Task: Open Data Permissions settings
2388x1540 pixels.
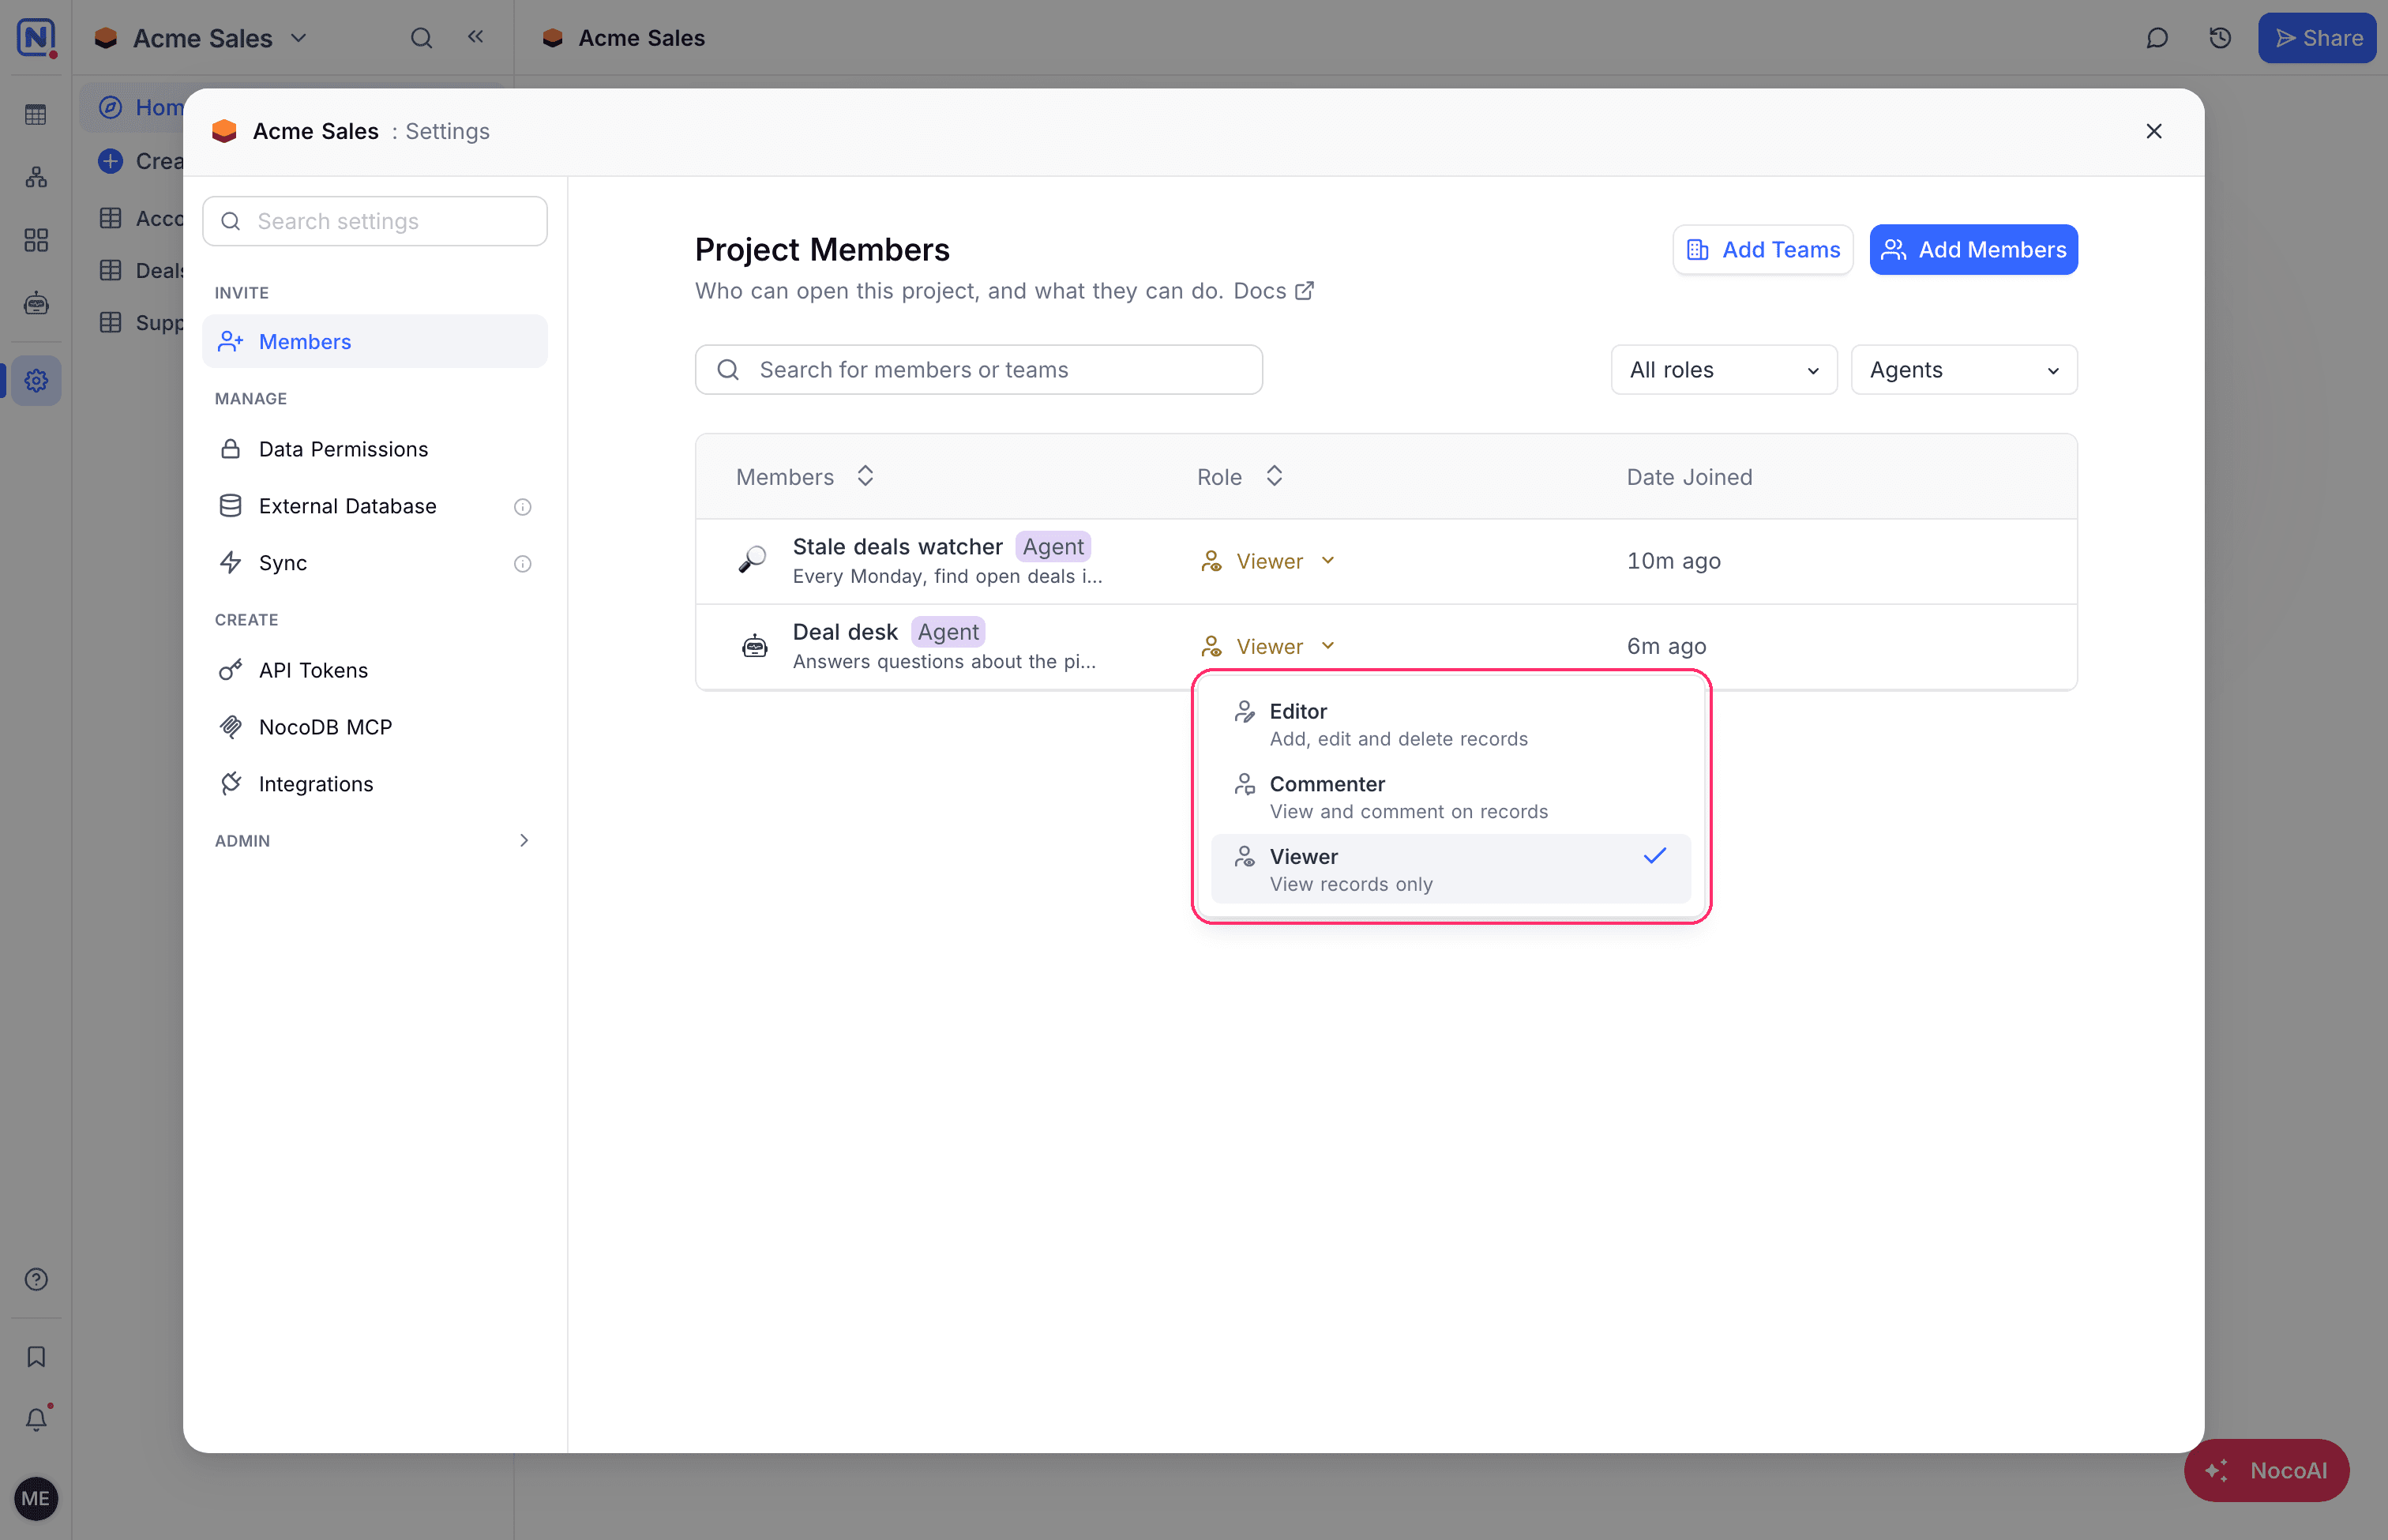Action: [x=374, y=449]
